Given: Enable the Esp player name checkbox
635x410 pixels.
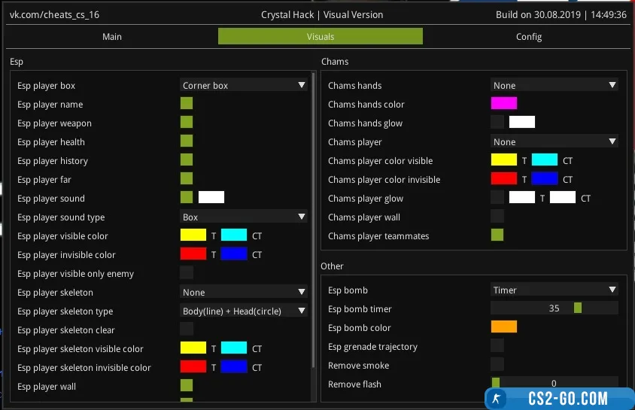Looking at the screenshot, I should coord(187,104).
